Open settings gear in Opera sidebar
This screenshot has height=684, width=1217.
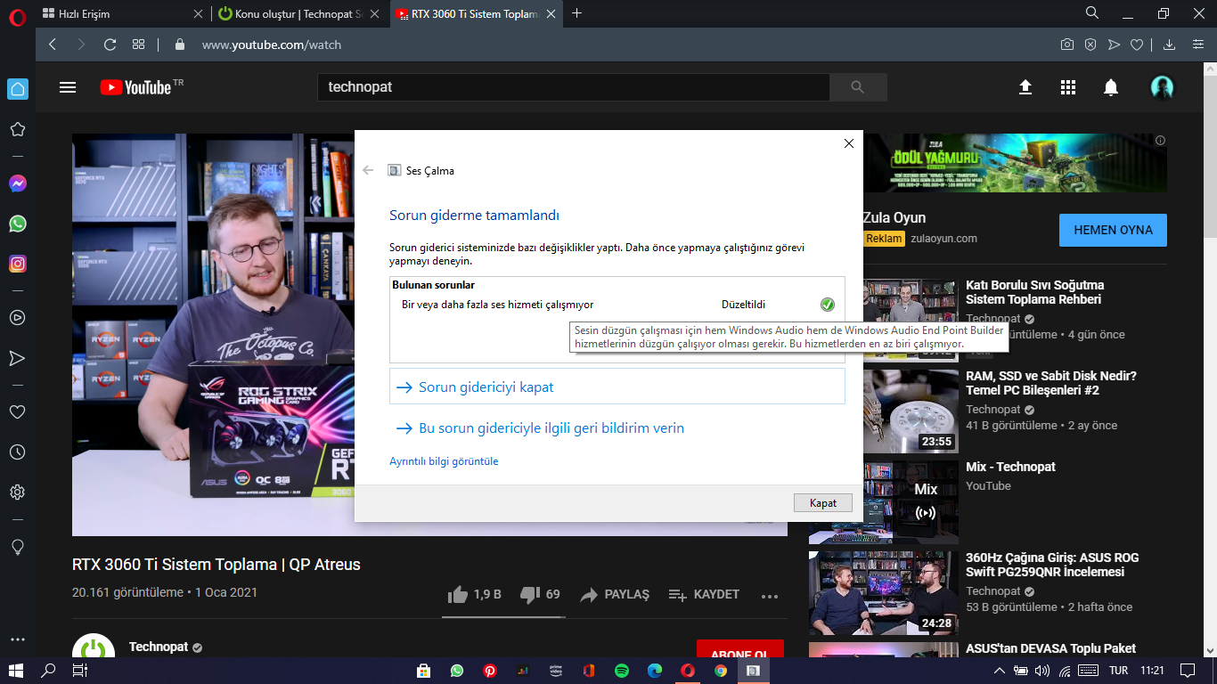click(x=18, y=492)
